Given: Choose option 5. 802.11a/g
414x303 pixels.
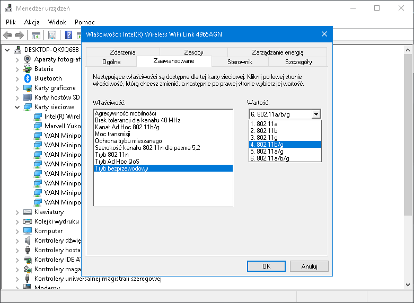Looking at the screenshot, I should click(285, 151).
